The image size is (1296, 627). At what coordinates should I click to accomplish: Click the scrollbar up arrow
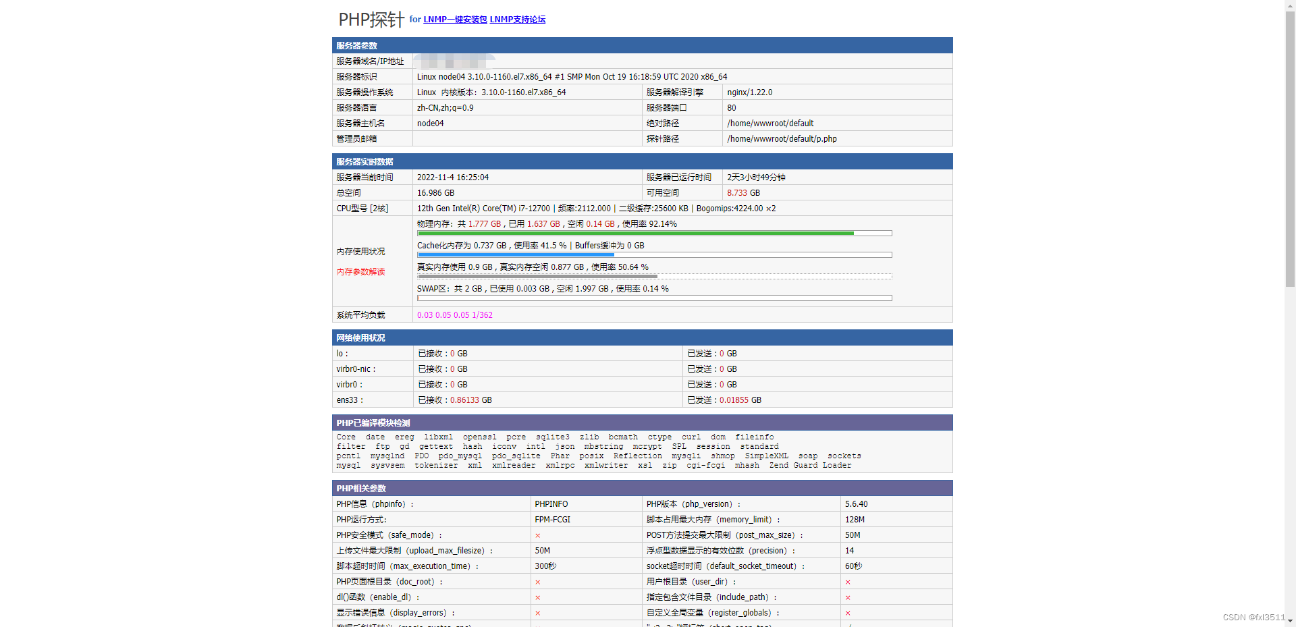(x=1290, y=5)
